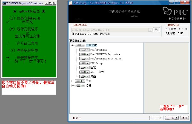
Task: Click the 'G 上可用: 7.8 GB' text
Action: [x=176, y=29]
